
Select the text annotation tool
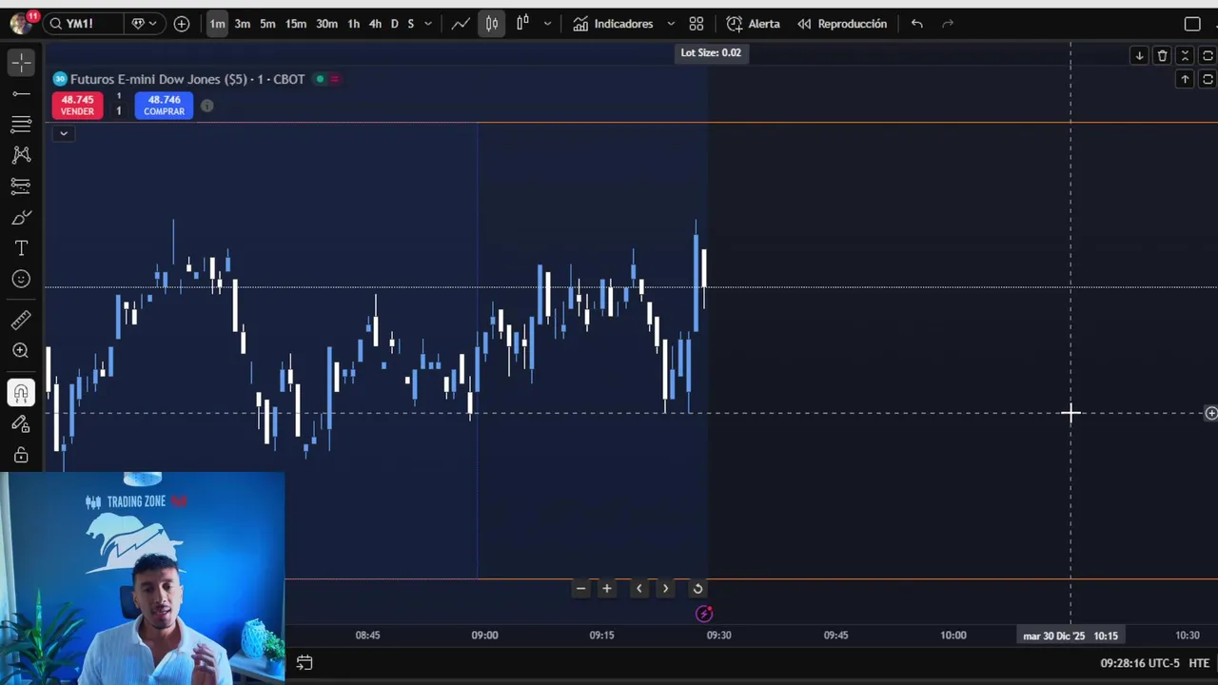click(21, 248)
